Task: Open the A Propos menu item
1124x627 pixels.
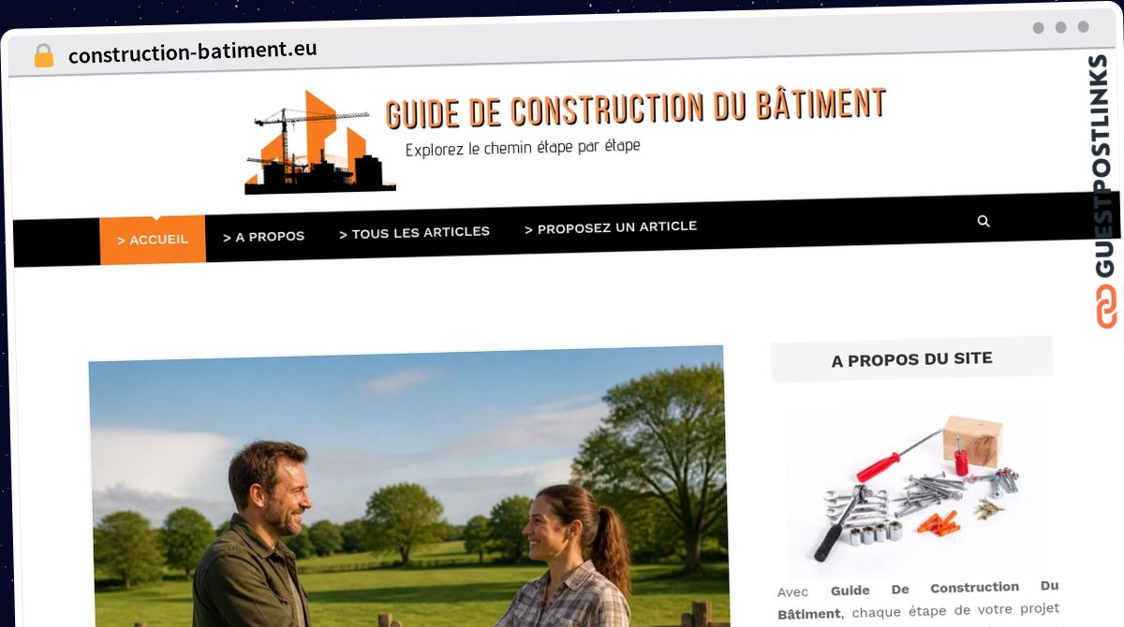Action: [x=263, y=237]
